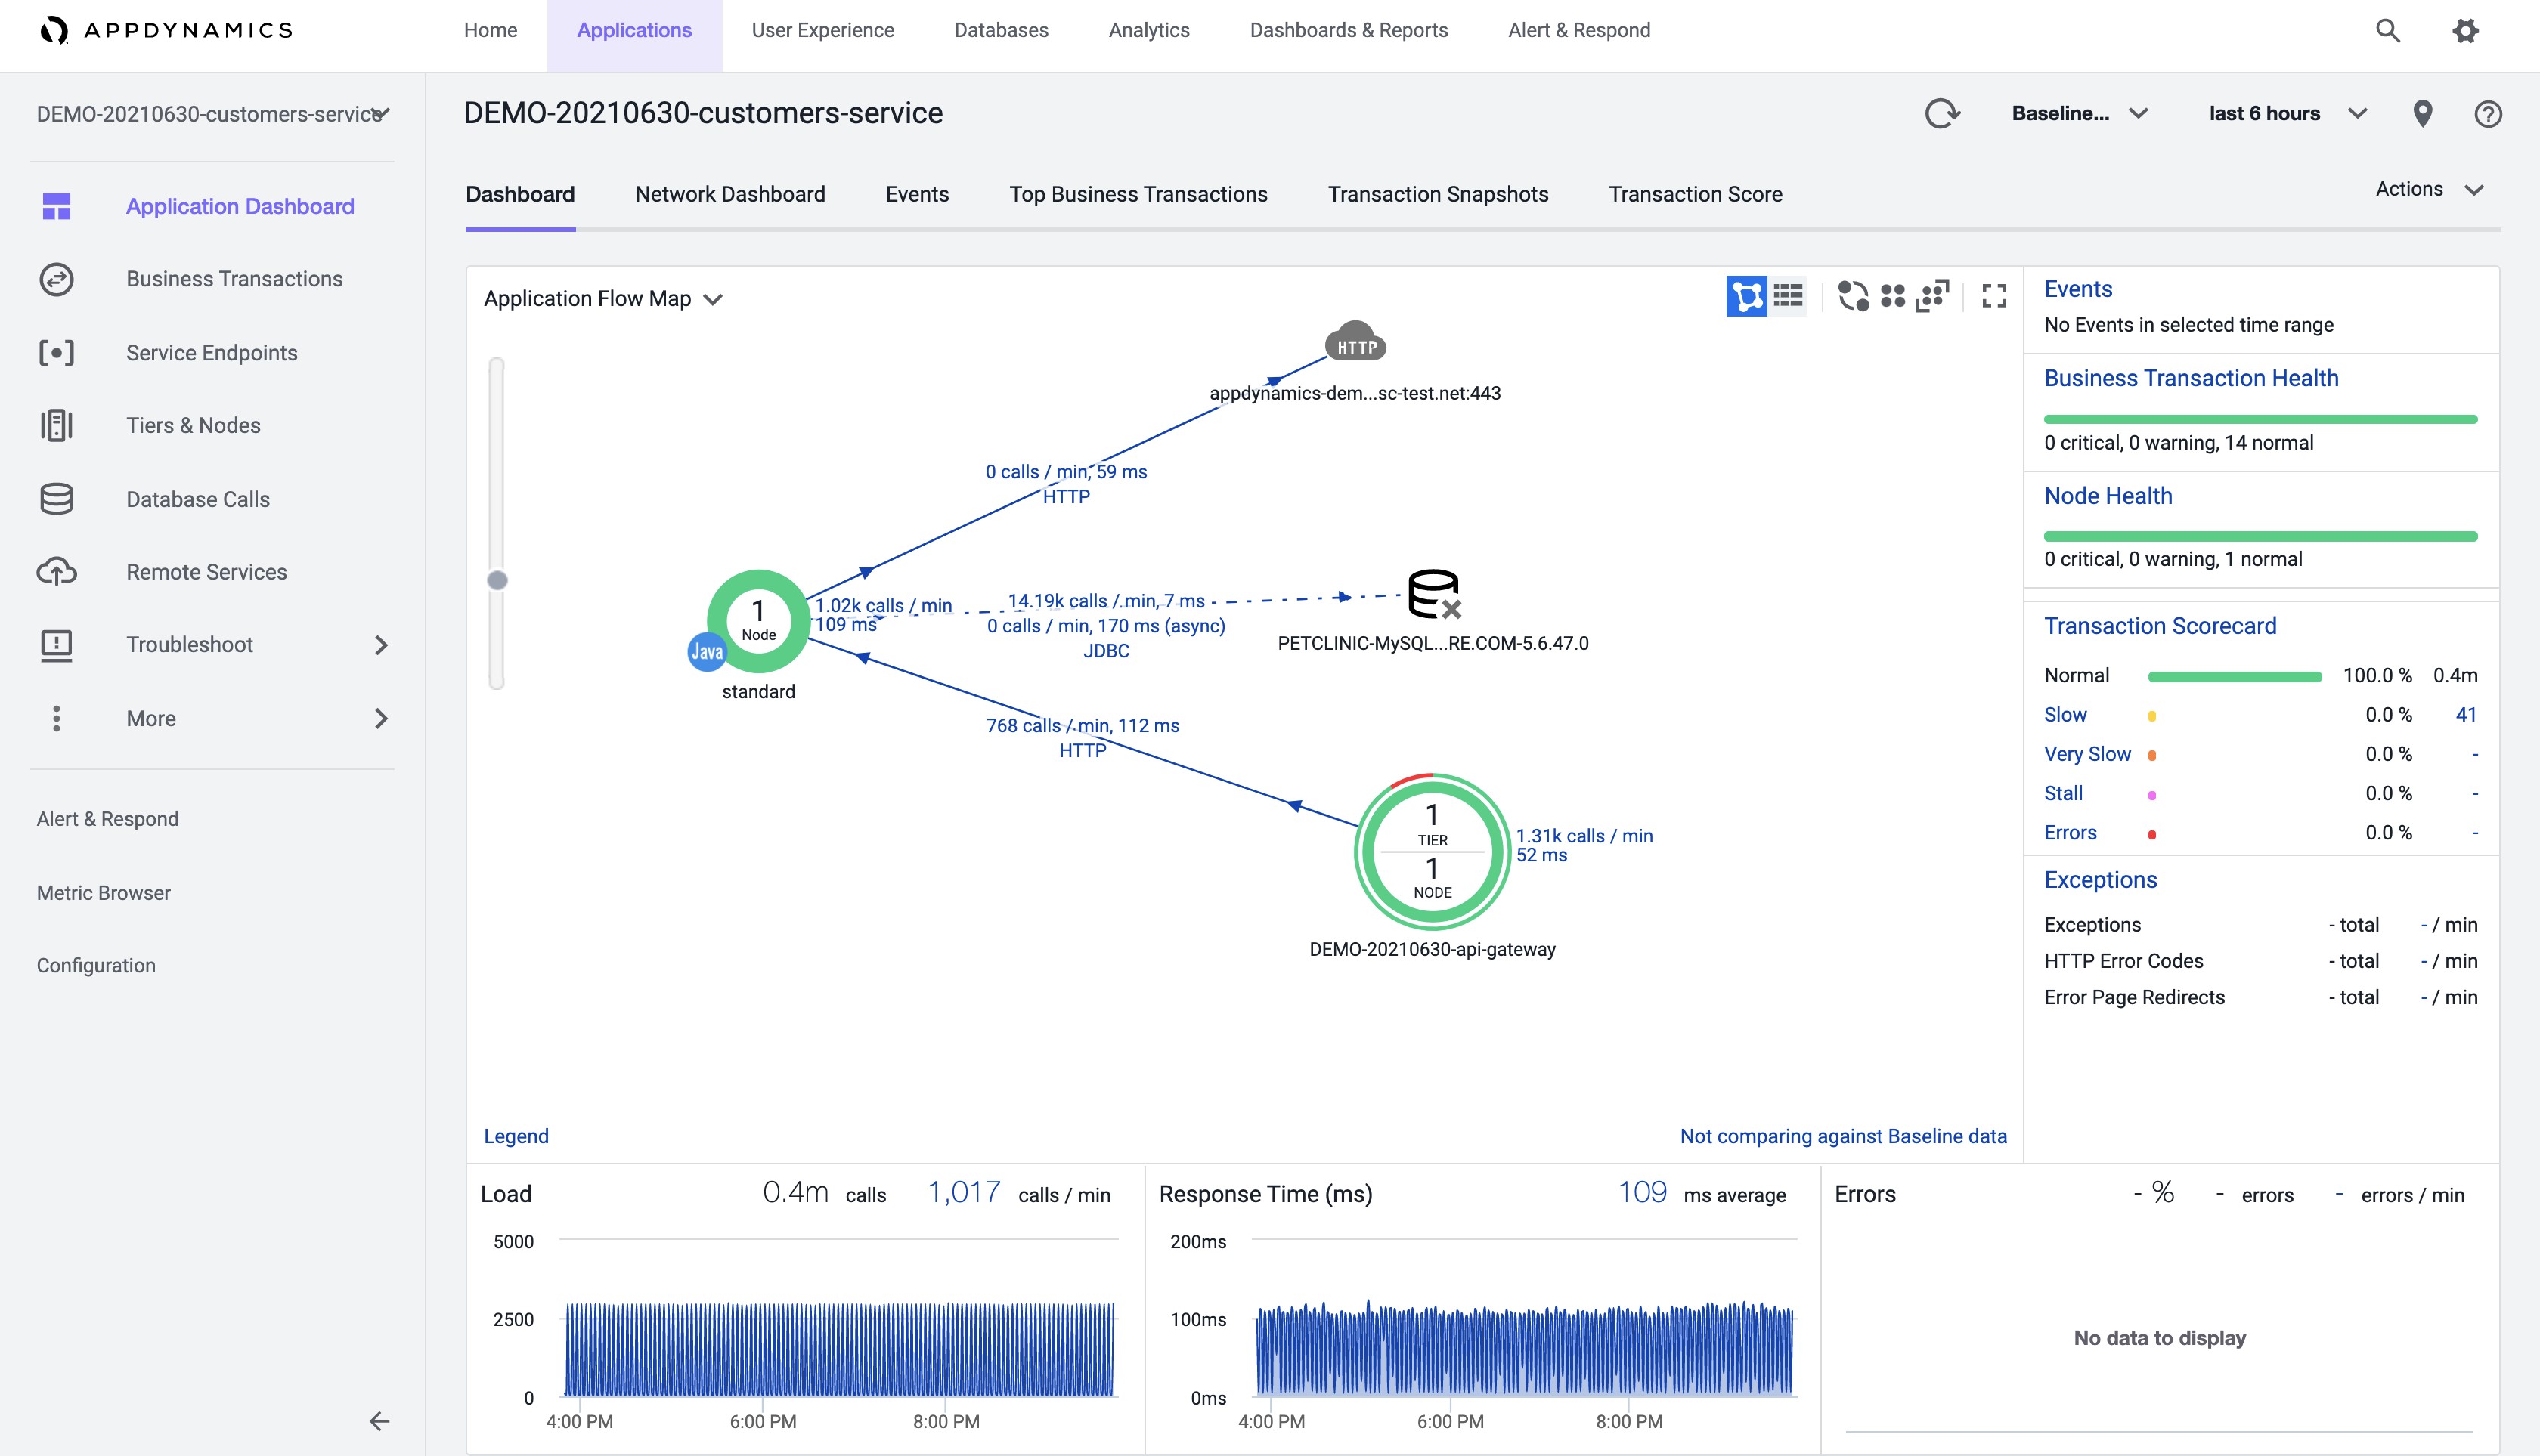This screenshot has width=2540, height=1456.
Task: Expand flow map to fullscreen
Action: (1993, 296)
